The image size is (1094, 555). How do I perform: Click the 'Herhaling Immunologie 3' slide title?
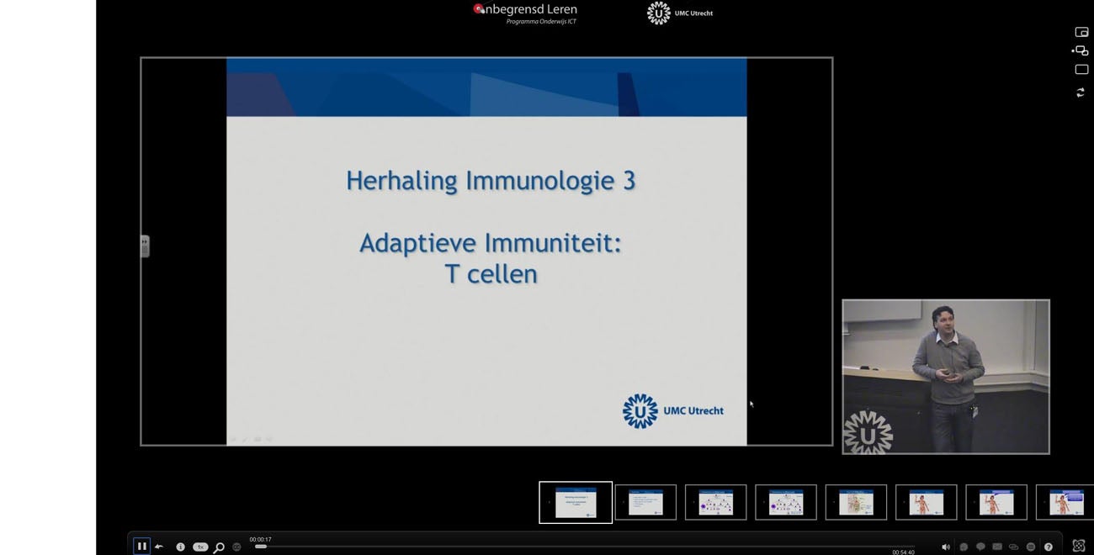pyautogui.click(x=491, y=181)
